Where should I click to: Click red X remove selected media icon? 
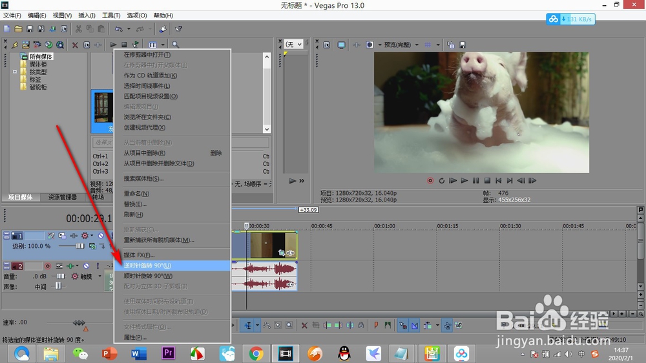tap(75, 45)
